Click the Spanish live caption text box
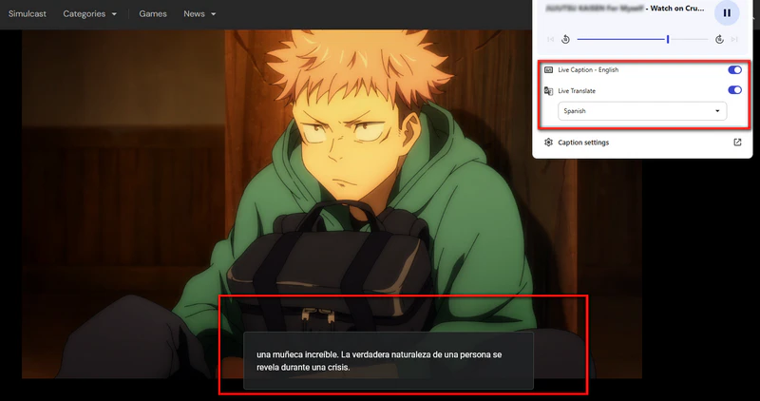 389,361
